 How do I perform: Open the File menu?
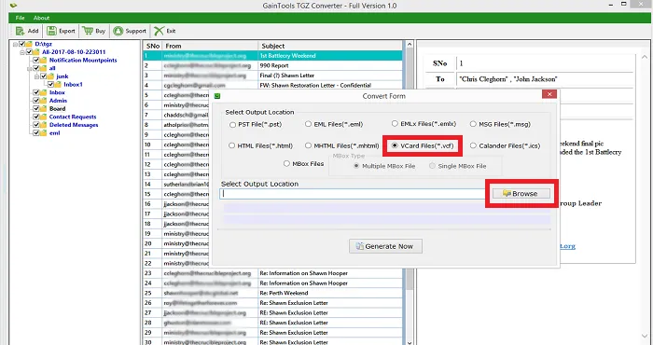(x=20, y=18)
